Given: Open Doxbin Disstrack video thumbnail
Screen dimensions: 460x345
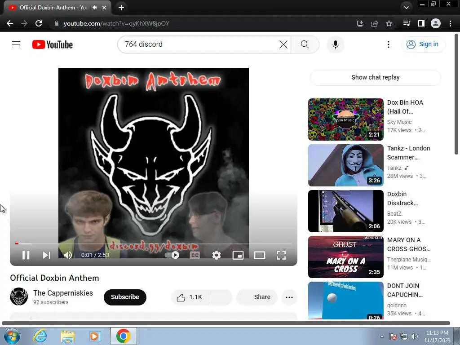Looking at the screenshot, I should pyautogui.click(x=345, y=211).
